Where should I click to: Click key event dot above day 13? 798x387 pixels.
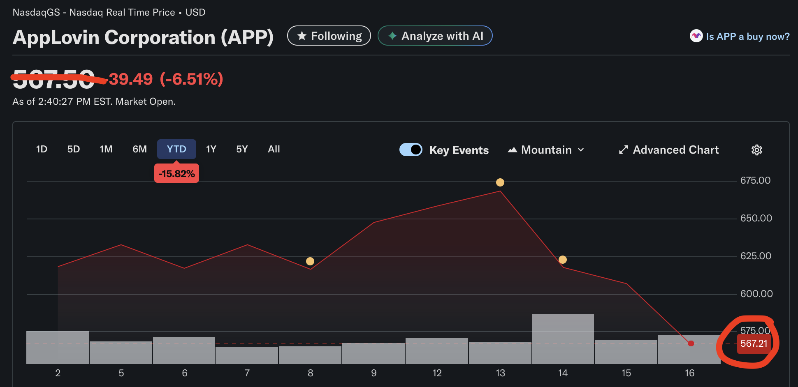(x=500, y=182)
